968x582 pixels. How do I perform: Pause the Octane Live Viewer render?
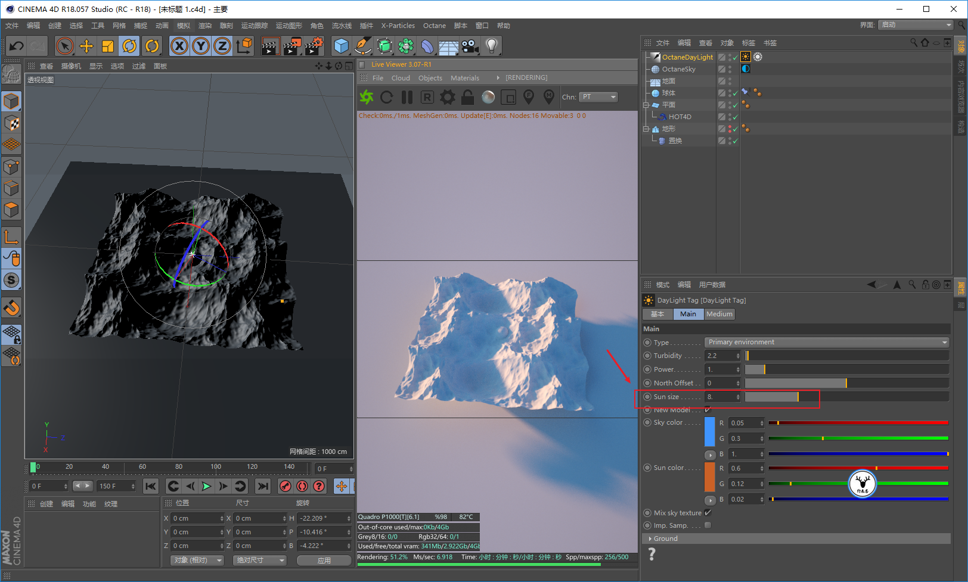tap(407, 97)
